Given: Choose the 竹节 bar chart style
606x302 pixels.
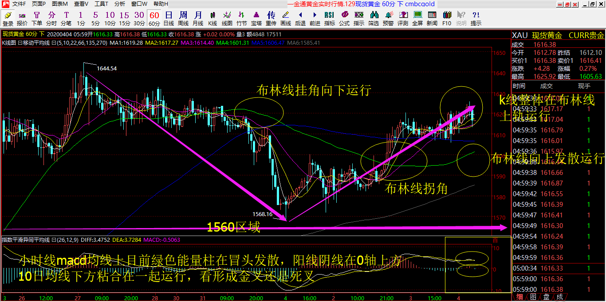Looking at the screenshot, I should coord(242,19).
